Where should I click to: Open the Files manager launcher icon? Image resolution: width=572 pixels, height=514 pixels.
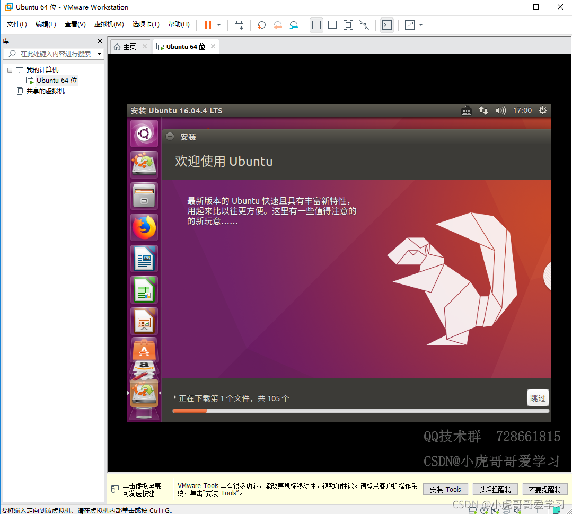pyautogui.click(x=144, y=196)
